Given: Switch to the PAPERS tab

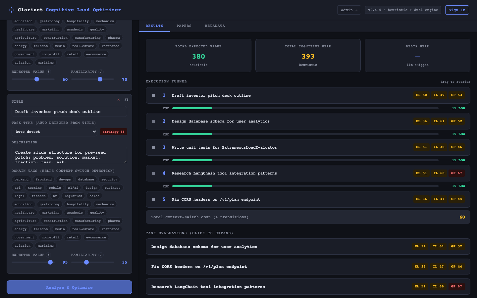Looking at the screenshot, I should pyautogui.click(x=184, y=25).
